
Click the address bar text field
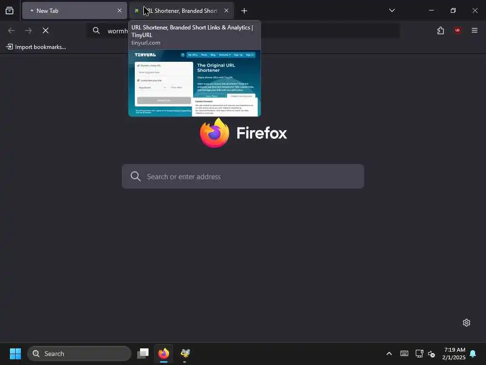[x=243, y=31]
